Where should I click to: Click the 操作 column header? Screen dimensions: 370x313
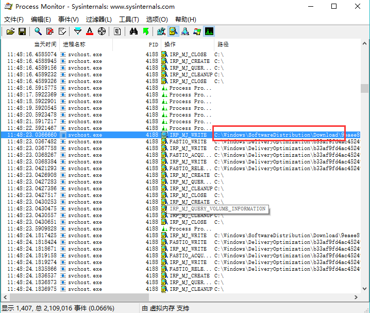(188, 44)
